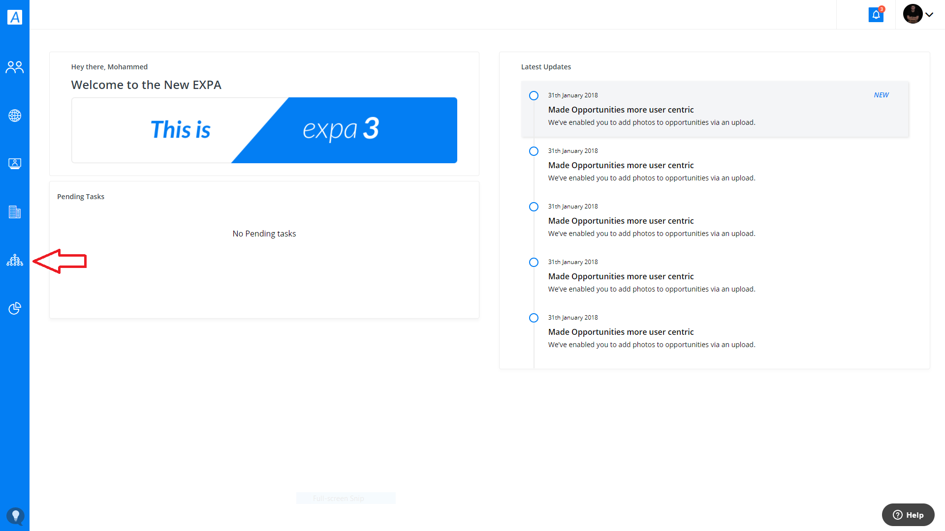945x531 pixels.
Task: Select the first timeline circle marker
Action: [x=534, y=95]
